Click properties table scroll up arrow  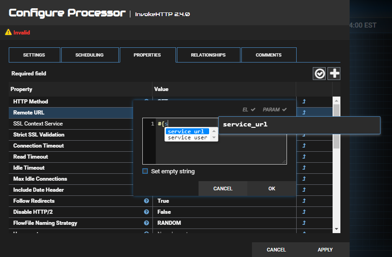(x=337, y=101)
